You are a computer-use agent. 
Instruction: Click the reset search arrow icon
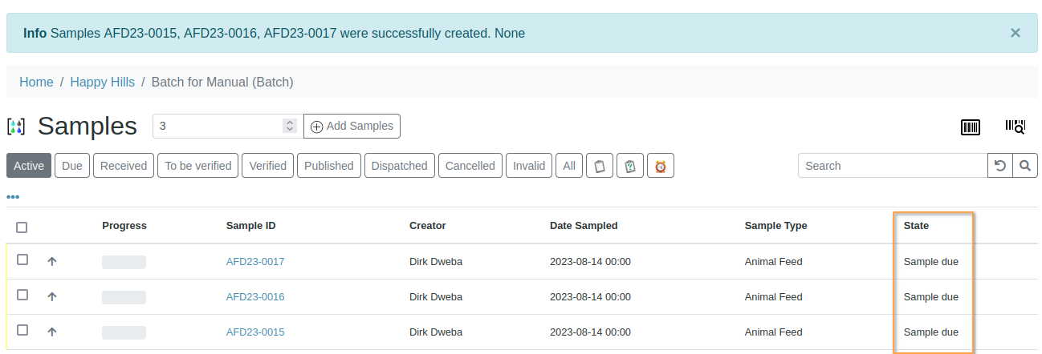pos(999,166)
